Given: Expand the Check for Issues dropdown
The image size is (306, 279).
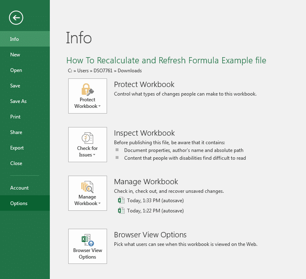Looking at the screenshot, I should tap(94, 155).
